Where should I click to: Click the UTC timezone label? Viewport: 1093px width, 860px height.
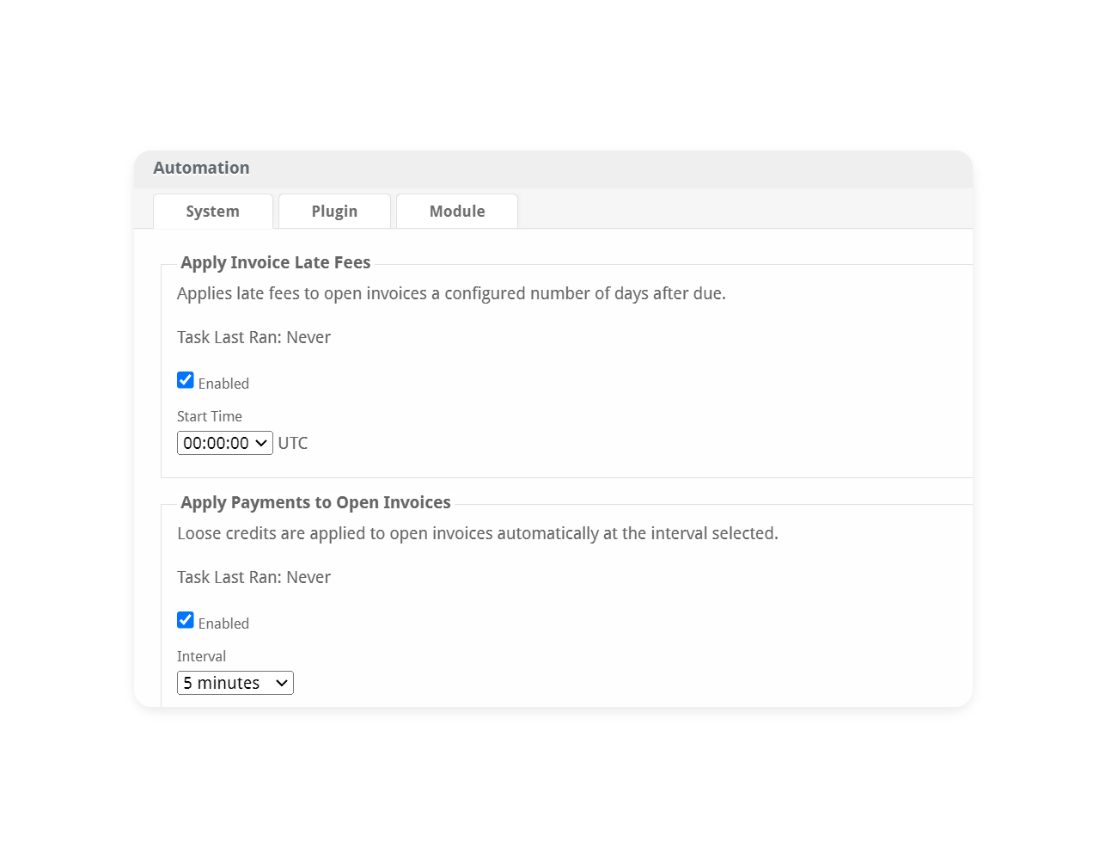[293, 443]
